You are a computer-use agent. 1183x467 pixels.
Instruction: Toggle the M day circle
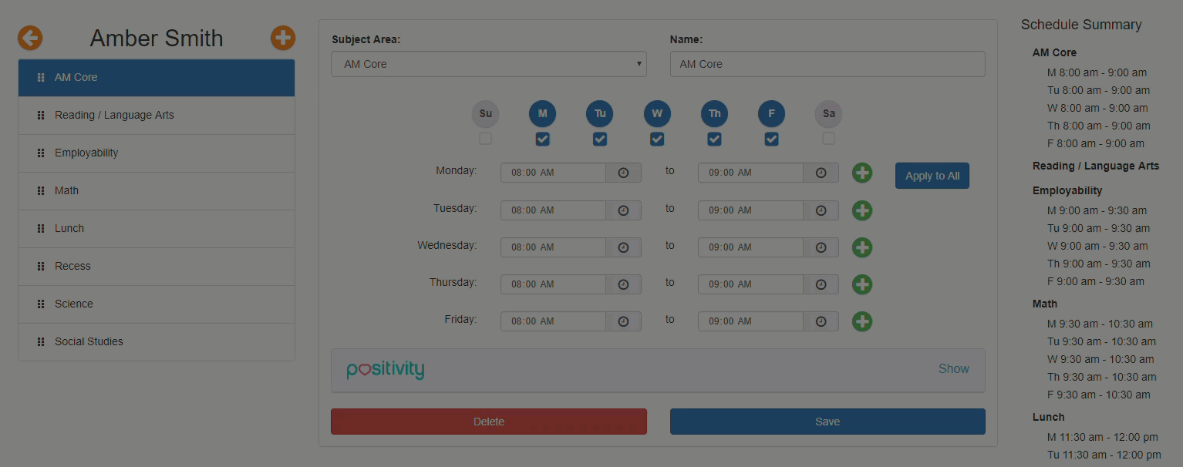542,114
